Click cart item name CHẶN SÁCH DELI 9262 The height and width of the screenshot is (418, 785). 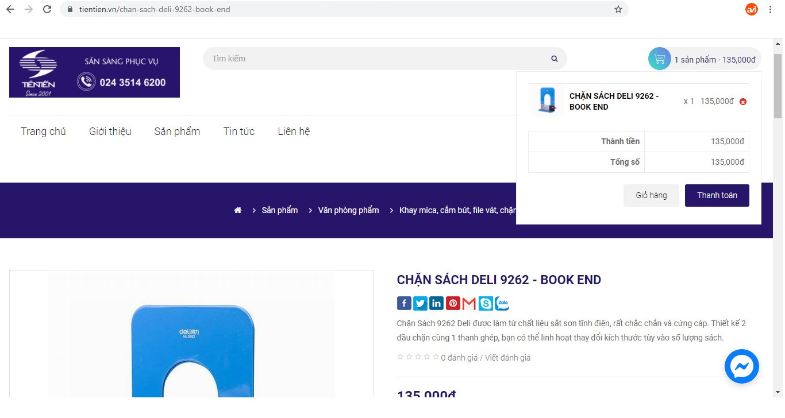[614, 102]
